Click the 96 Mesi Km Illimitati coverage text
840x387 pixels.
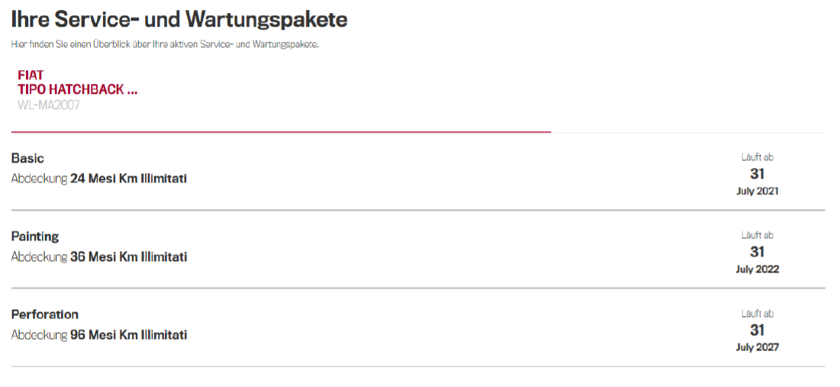click(x=128, y=334)
